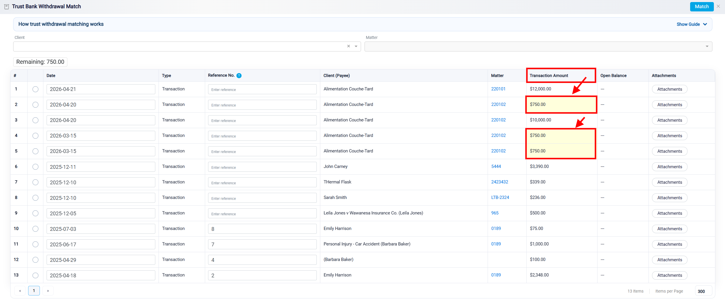
Task: Click the form icon beside Trust Bank Withdrawal Match
Action: click(6, 7)
